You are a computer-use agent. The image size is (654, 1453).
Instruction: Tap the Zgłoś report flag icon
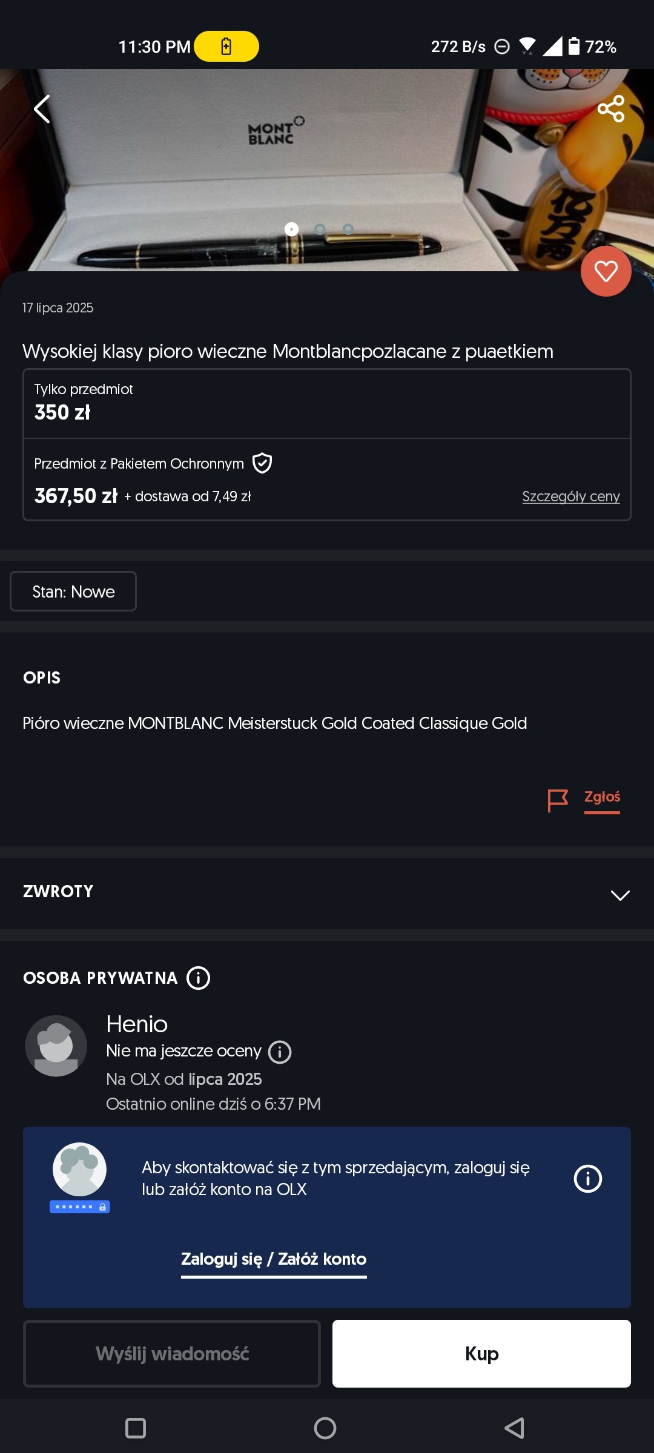pyautogui.click(x=557, y=800)
